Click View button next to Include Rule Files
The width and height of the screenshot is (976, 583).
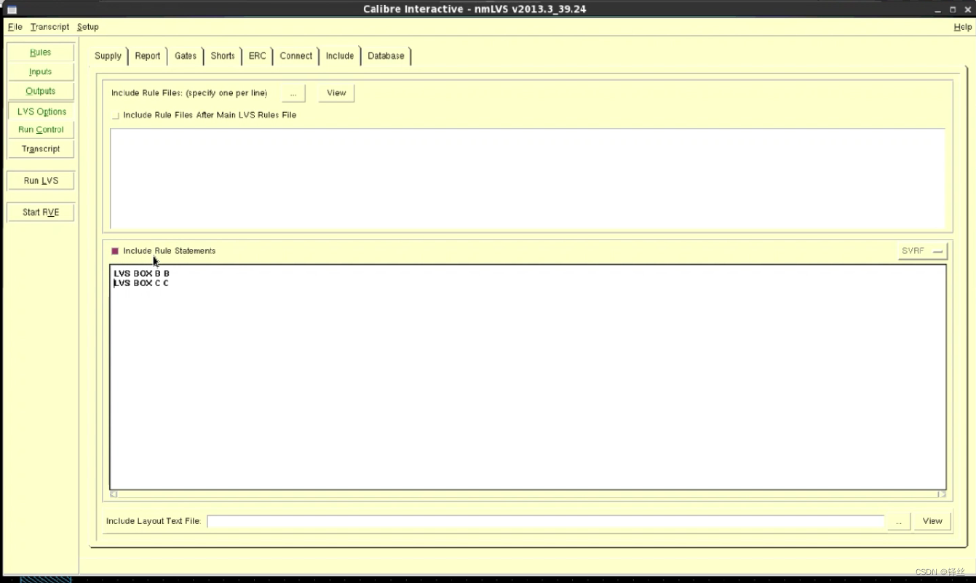point(336,93)
